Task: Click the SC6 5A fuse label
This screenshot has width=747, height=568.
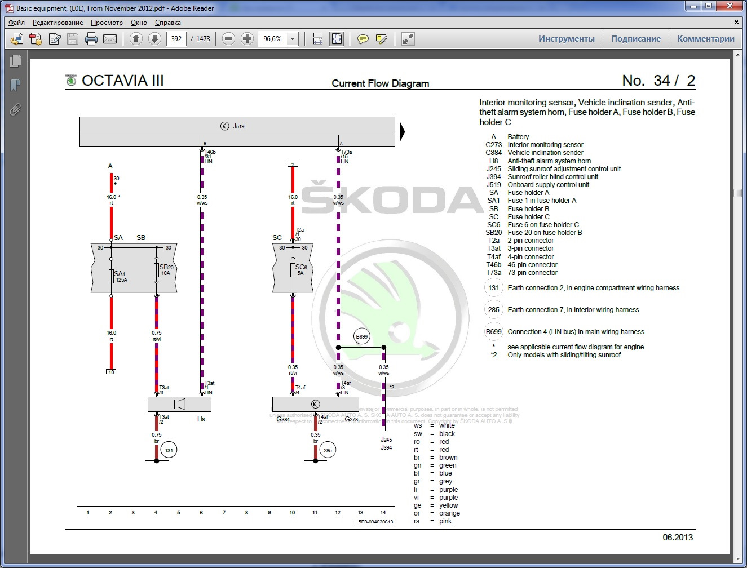Action: pos(301,270)
